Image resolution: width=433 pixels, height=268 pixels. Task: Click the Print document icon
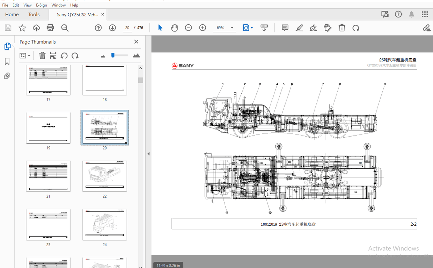coord(50,28)
